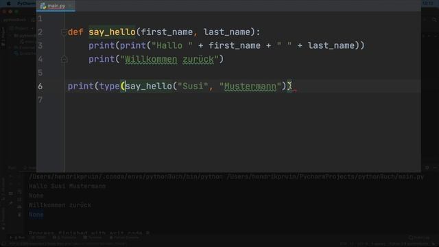Click the highlighted "None" in console output
Viewport: 439px width, 247px height.
point(36,215)
